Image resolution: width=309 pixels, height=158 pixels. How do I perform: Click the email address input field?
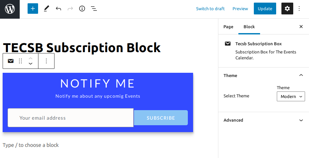point(71,118)
